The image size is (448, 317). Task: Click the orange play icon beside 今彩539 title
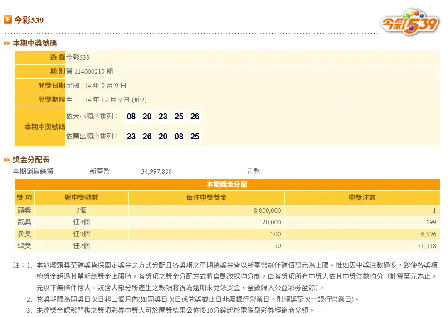point(8,20)
